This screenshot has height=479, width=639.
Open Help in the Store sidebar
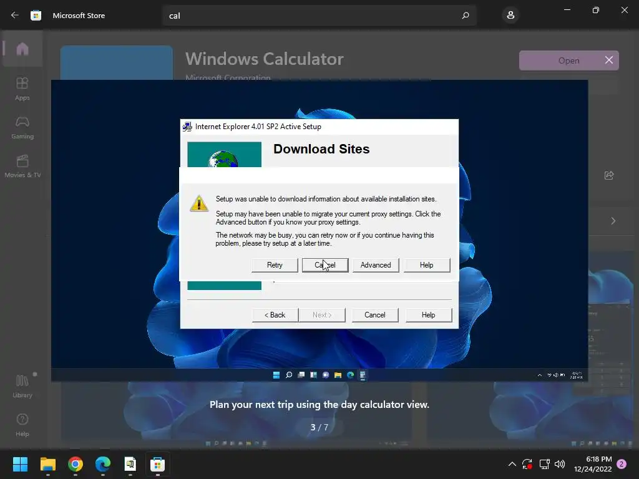click(x=22, y=425)
